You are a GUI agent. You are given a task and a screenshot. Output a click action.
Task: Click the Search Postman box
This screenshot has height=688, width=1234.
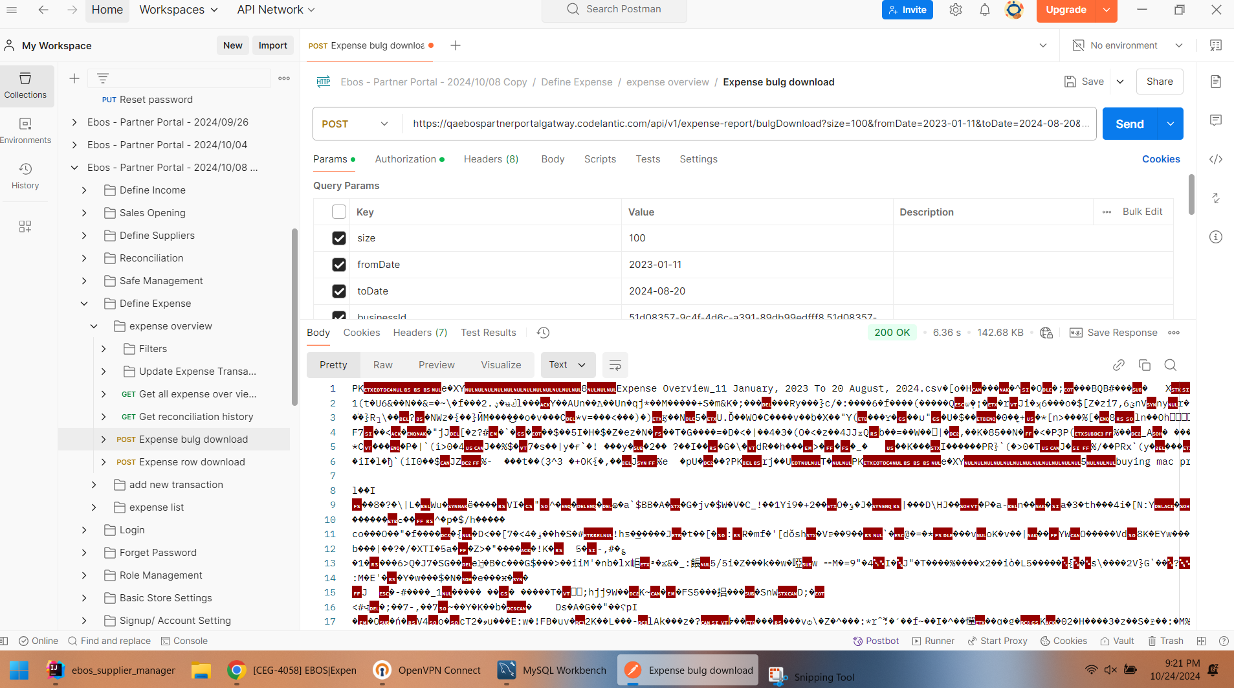614,10
